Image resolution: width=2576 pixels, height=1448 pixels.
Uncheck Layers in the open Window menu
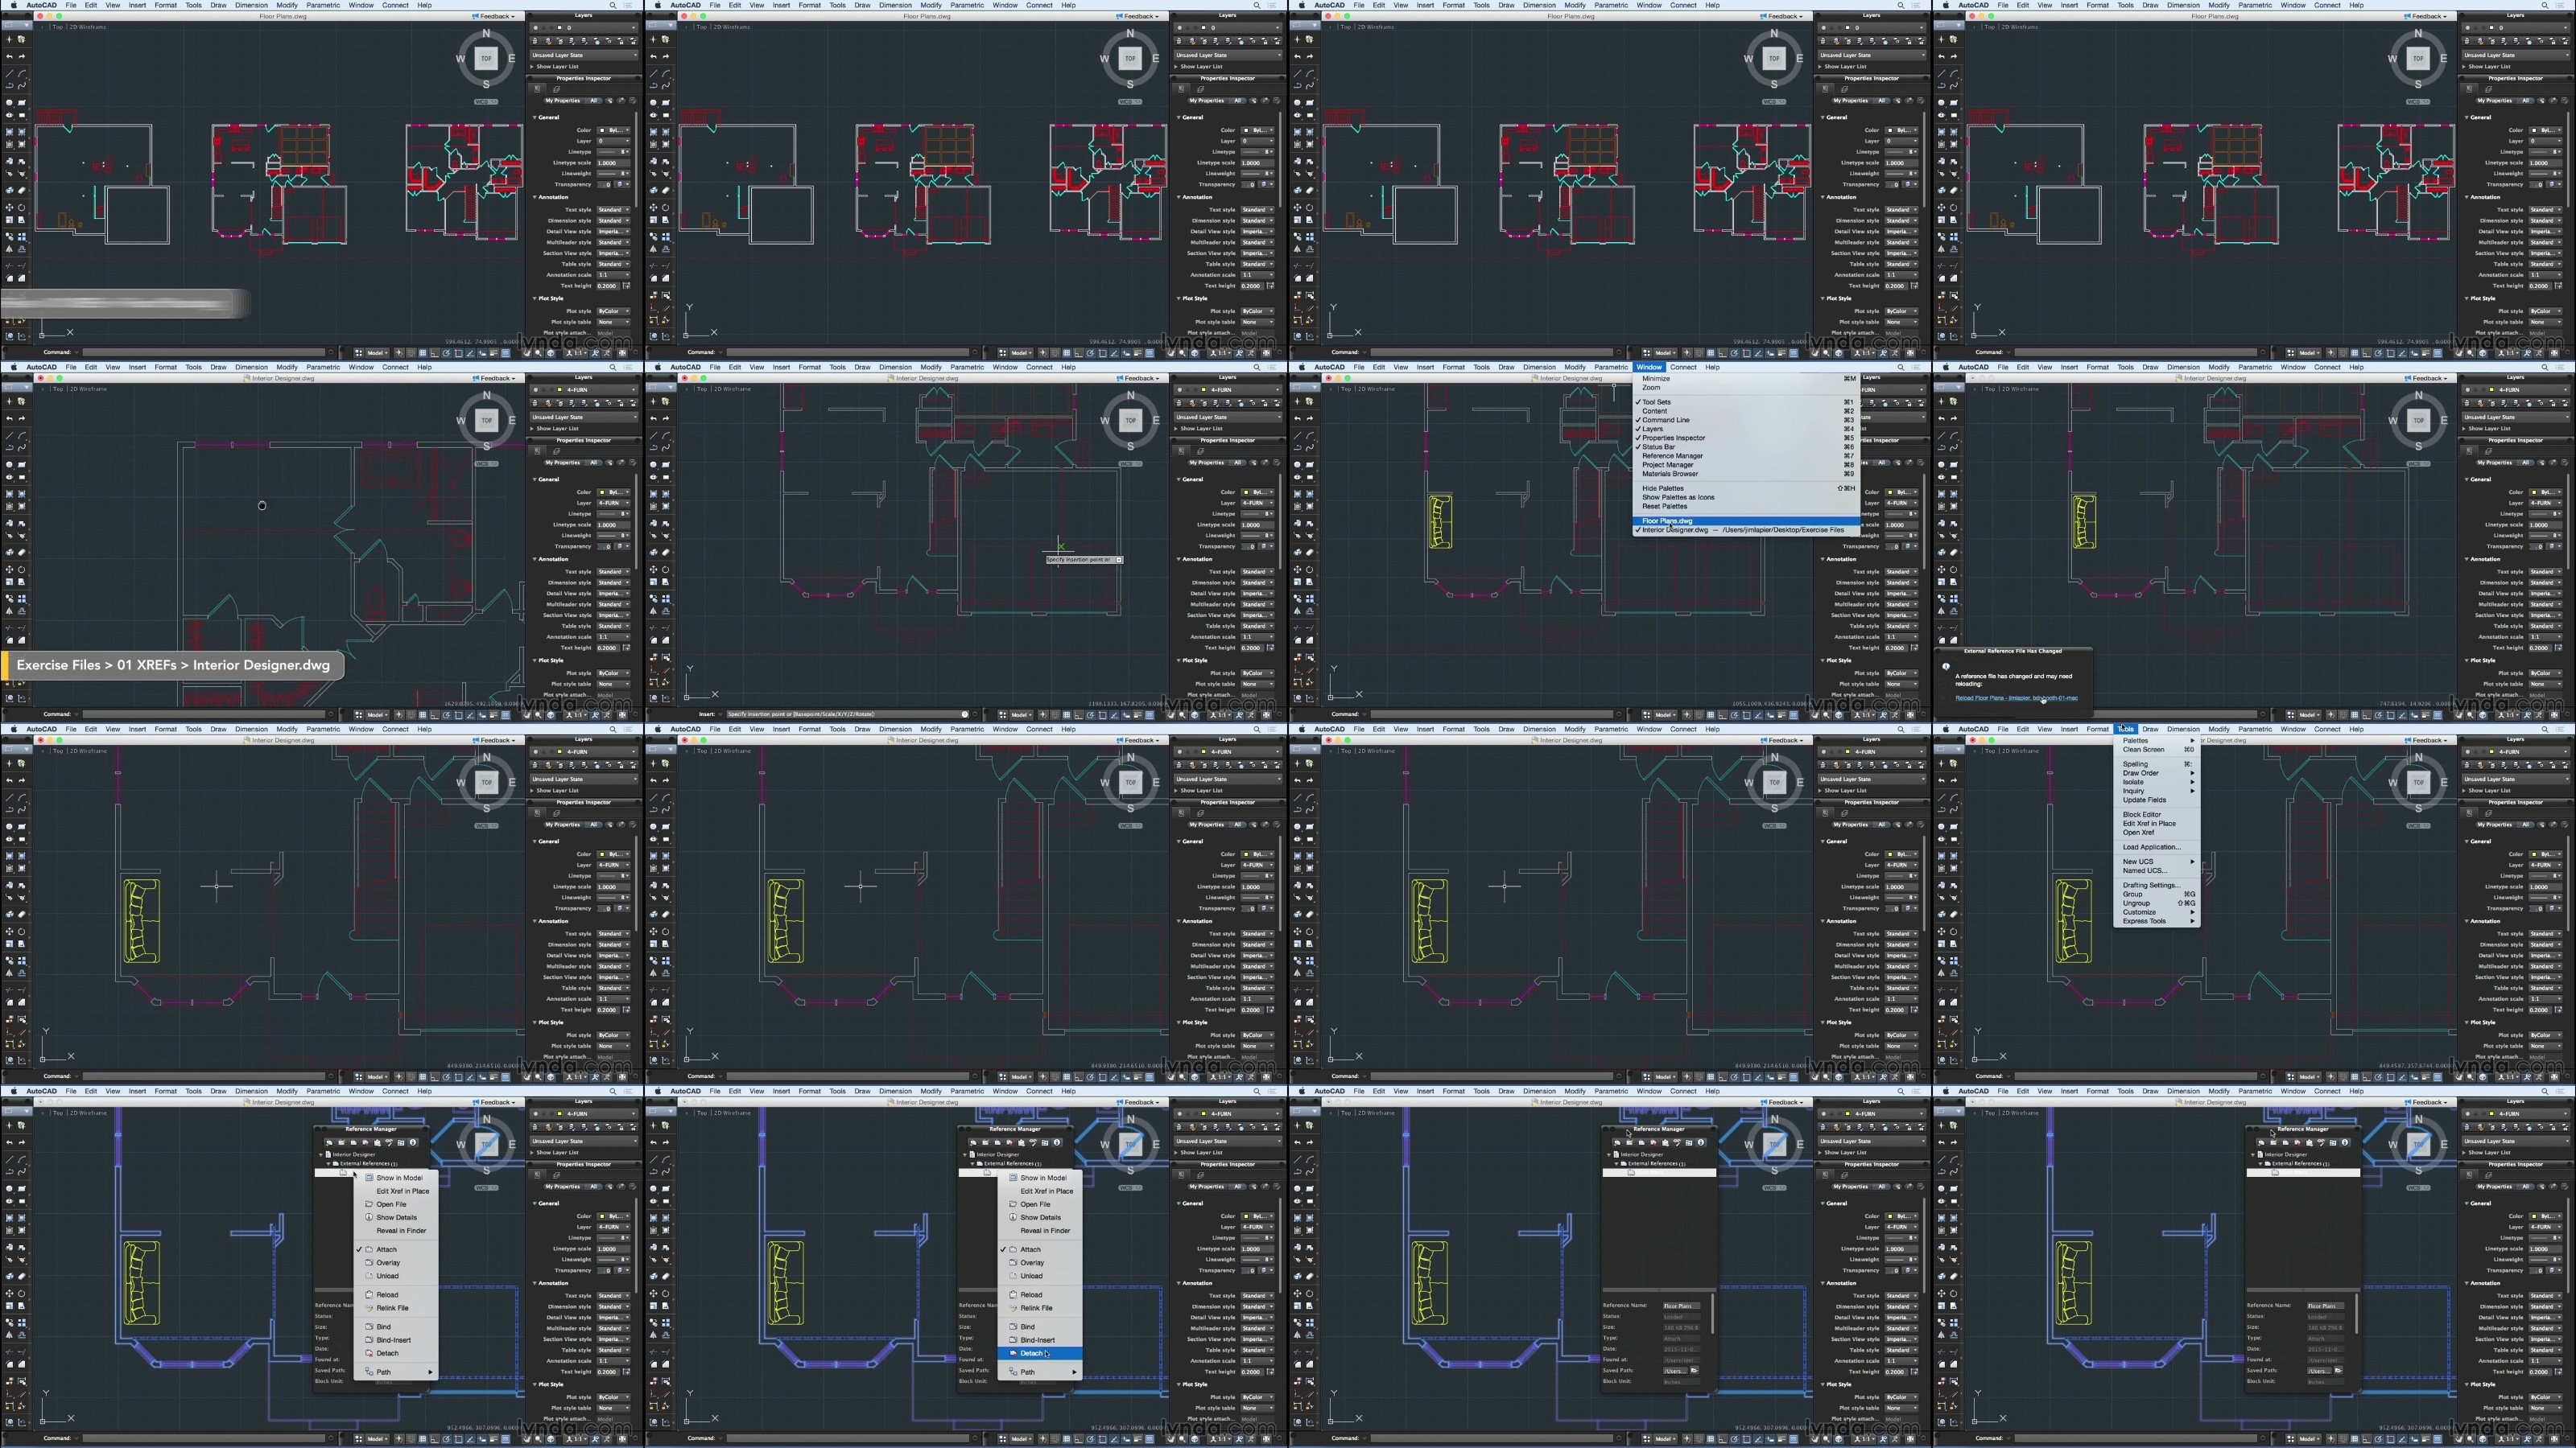[x=1652, y=429]
